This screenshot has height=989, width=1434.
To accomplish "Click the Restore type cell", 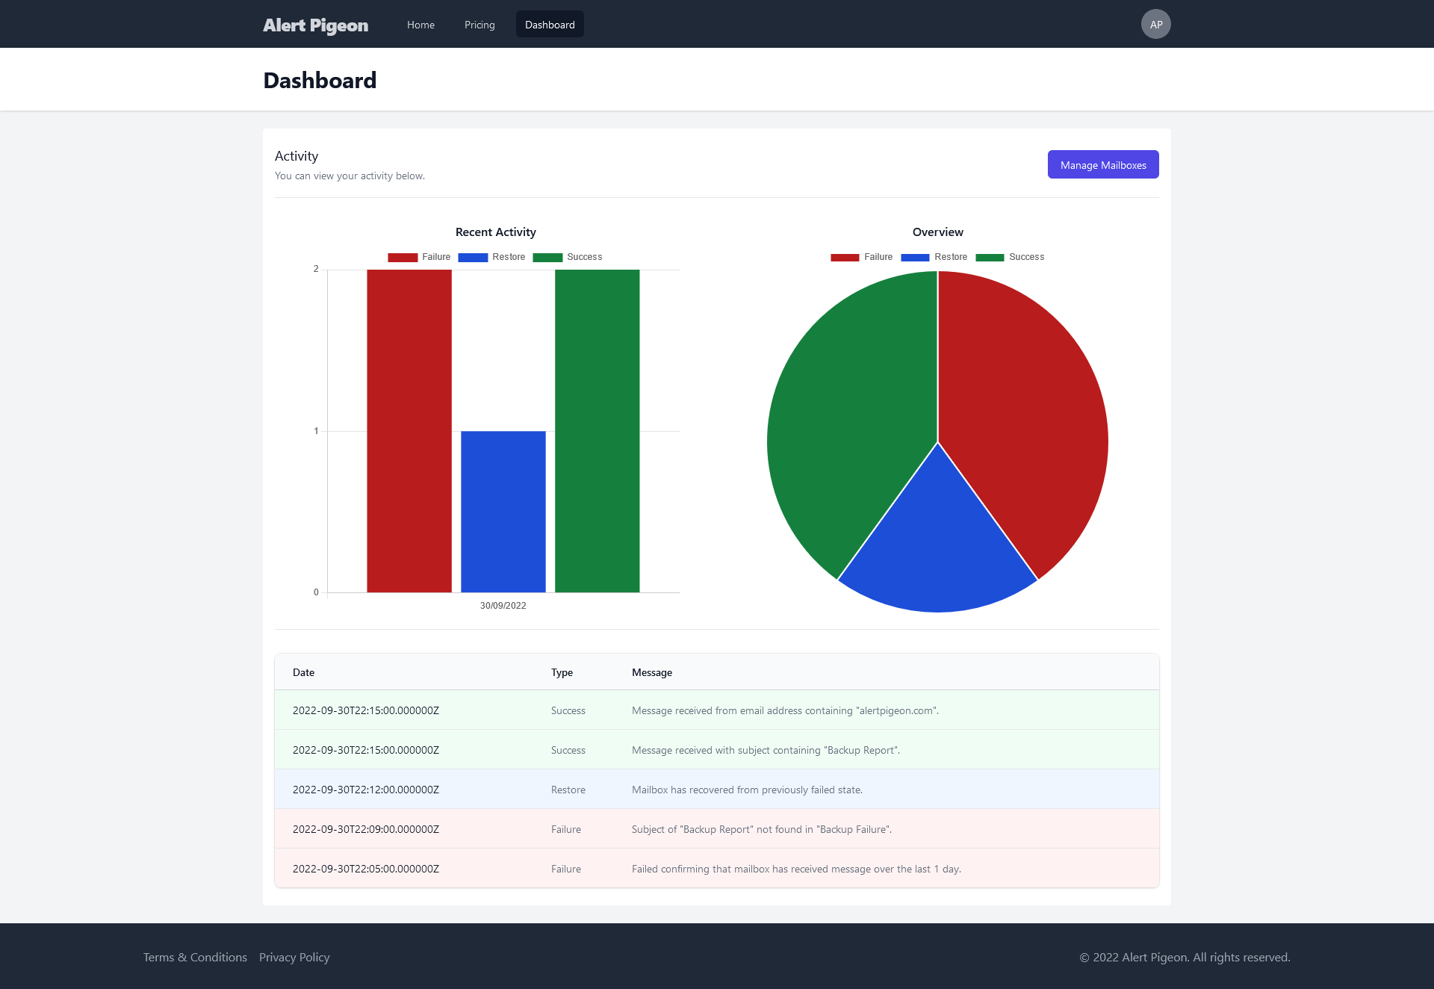I will coord(568,790).
